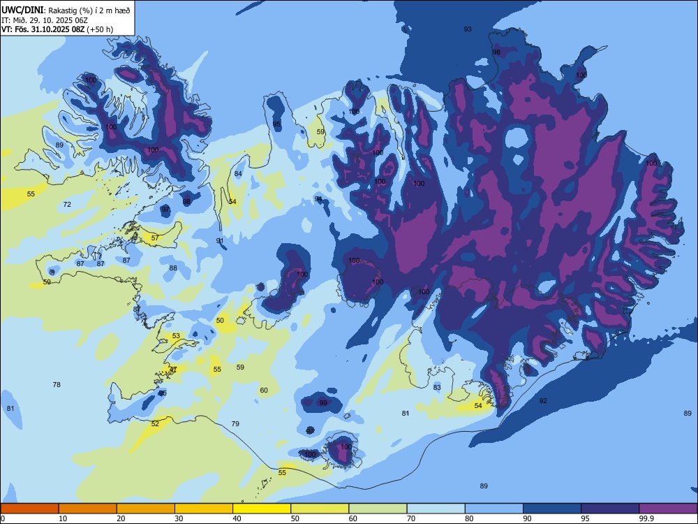Screen dimensions: 698x524
Task: Click the '99' value in the dark patch
Action: pos(323,403)
